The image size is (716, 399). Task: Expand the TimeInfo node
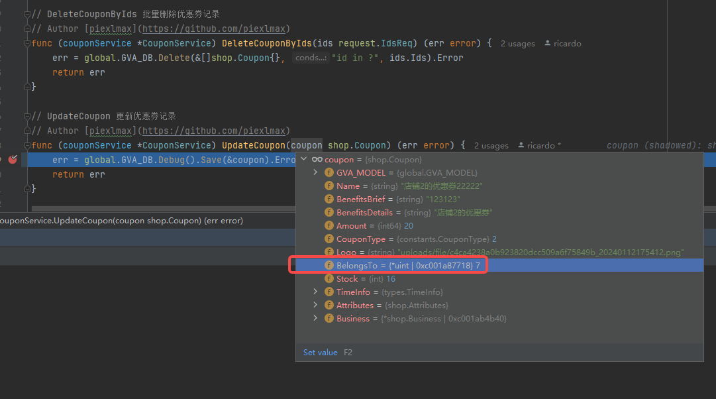click(316, 292)
